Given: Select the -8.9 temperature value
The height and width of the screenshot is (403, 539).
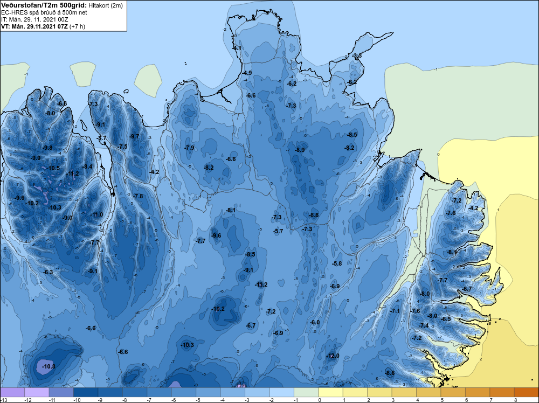Looking at the screenshot, I should point(299,150).
